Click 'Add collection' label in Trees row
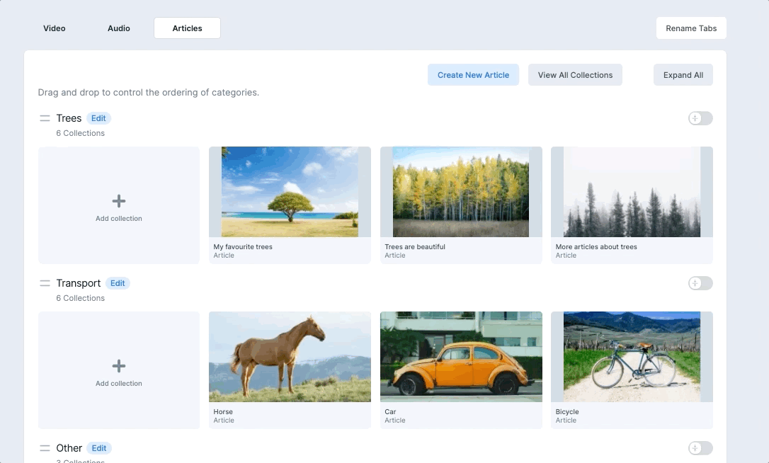Viewport: 769px width, 463px height. click(119, 218)
